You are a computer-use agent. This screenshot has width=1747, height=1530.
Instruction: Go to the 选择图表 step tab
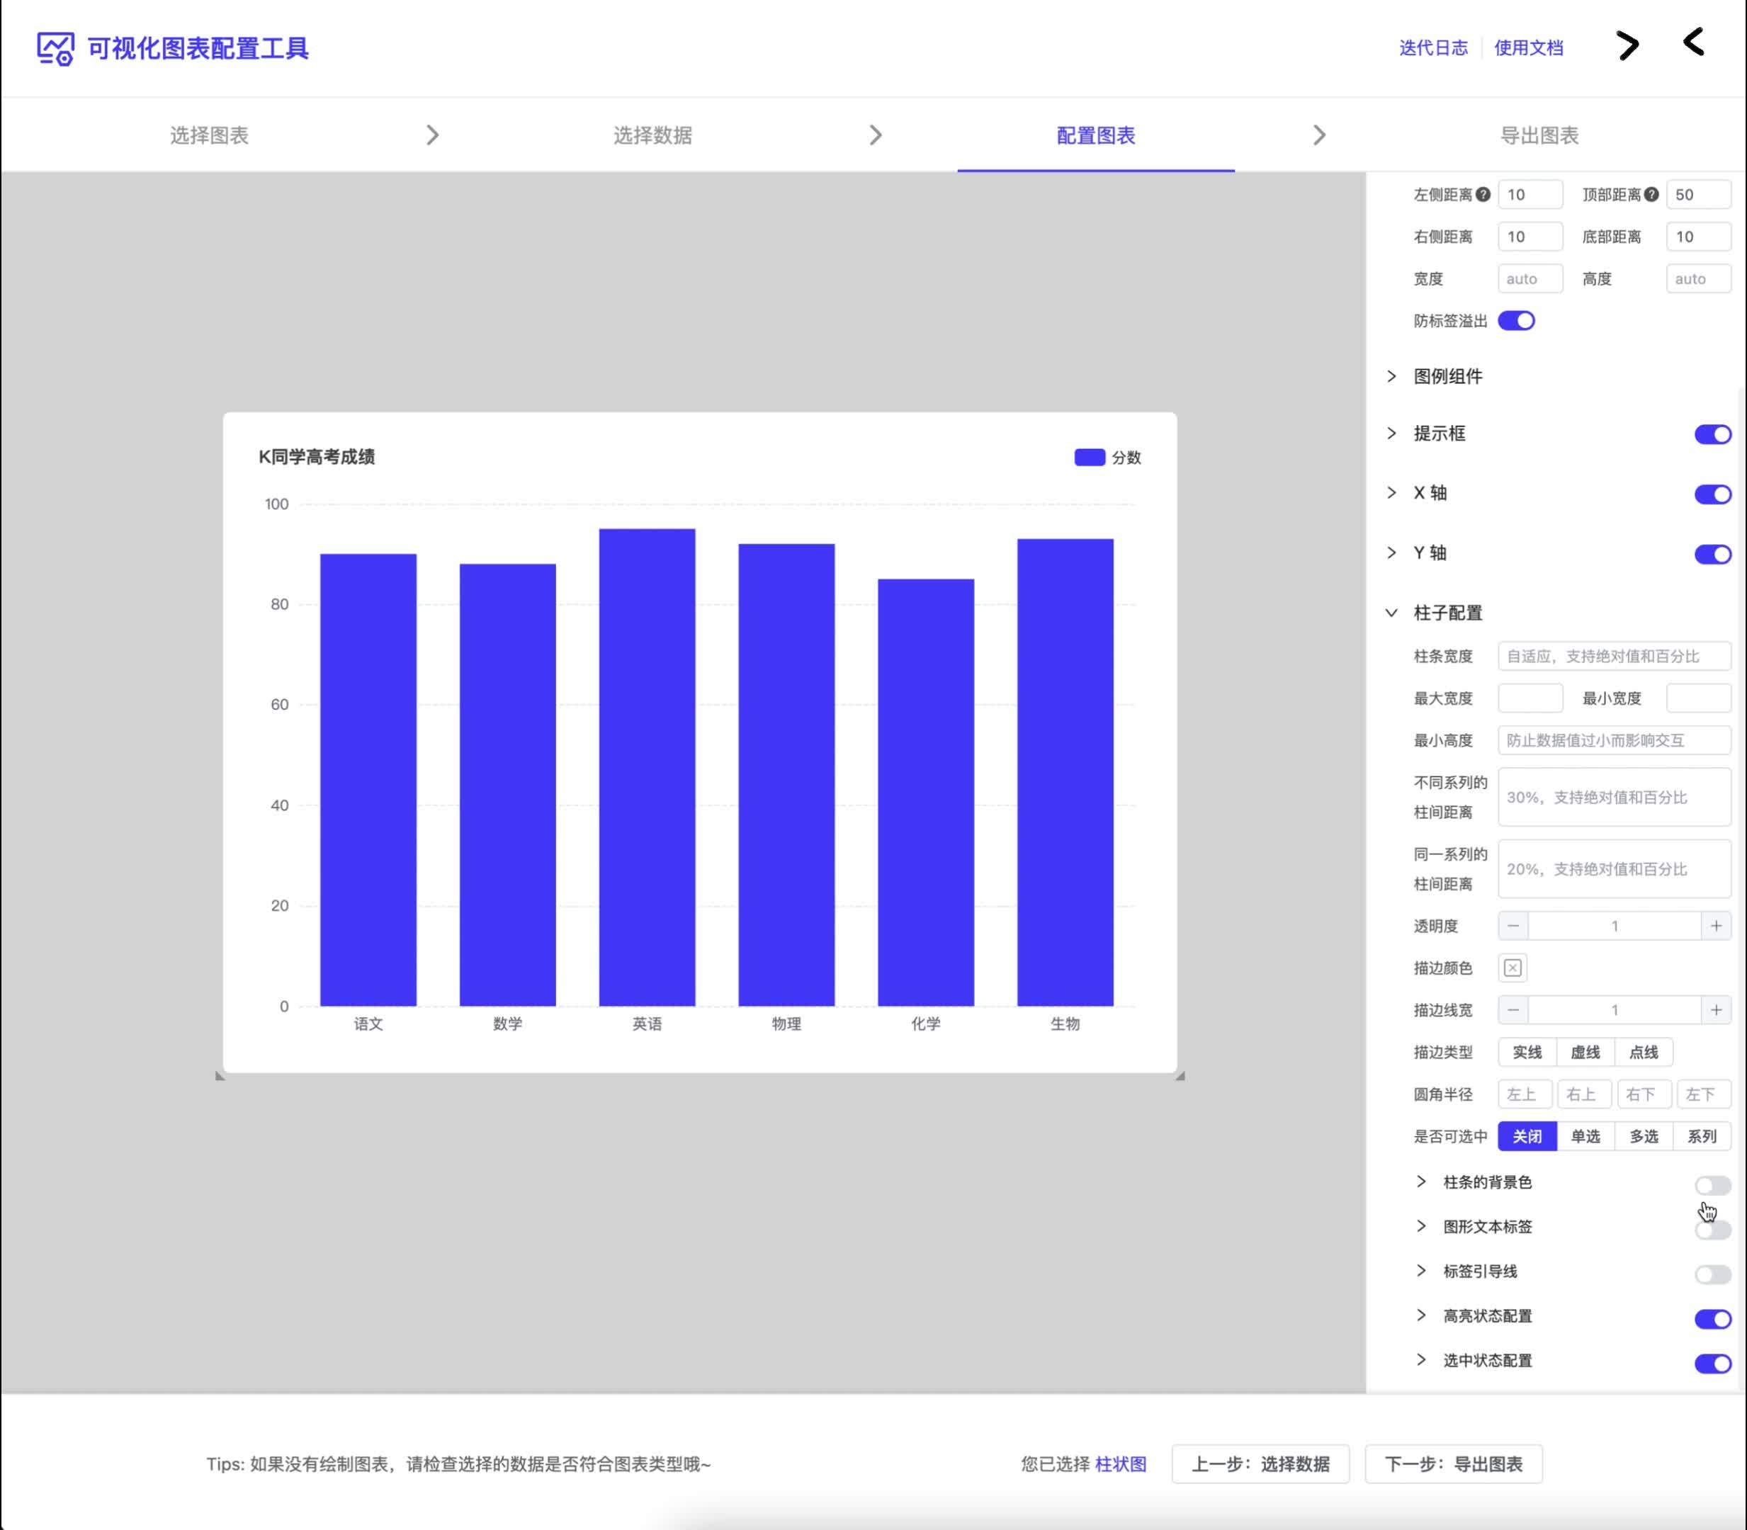coord(209,135)
